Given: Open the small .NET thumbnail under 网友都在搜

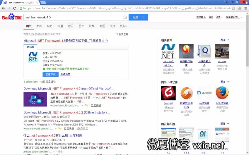Looking at the screenshot, I should tap(203, 134).
